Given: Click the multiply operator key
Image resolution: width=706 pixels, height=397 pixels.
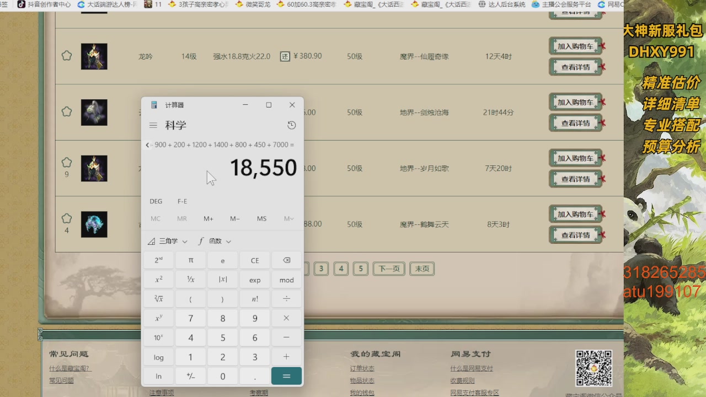Looking at the screenshot, I should point(286,318).
